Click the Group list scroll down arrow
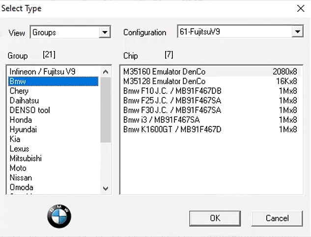 click(x=106, y=188)
